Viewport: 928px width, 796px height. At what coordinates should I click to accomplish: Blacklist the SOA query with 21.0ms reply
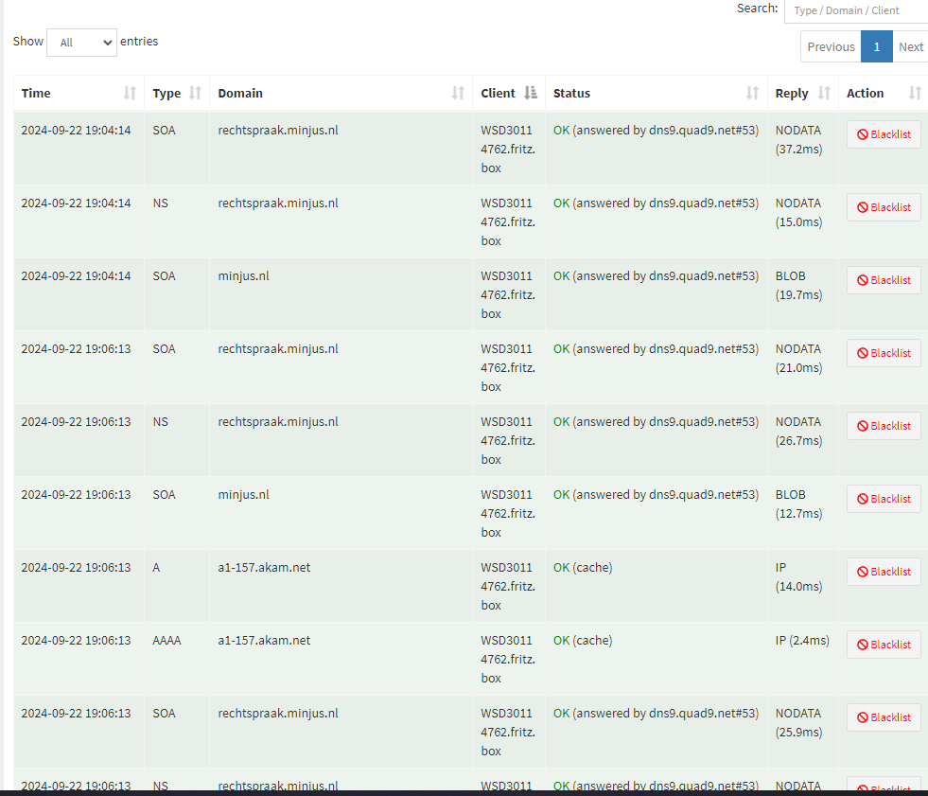[884, 353]
